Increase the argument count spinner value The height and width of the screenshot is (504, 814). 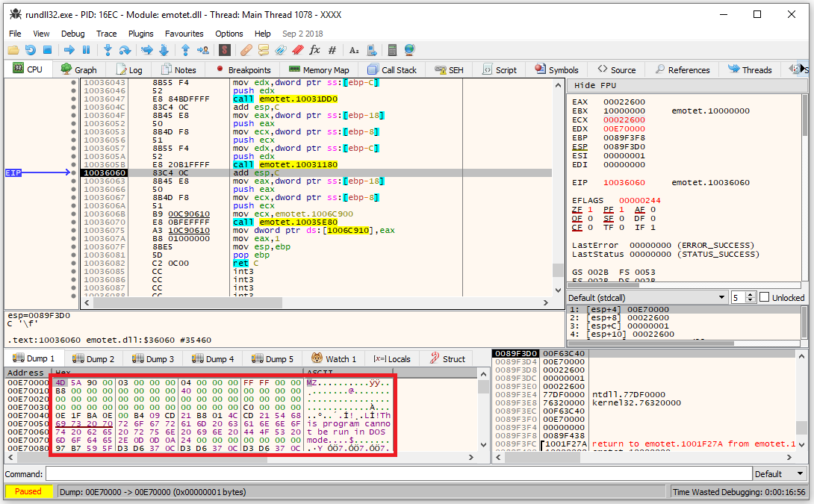pyautogui.click(x=751, y=294)
